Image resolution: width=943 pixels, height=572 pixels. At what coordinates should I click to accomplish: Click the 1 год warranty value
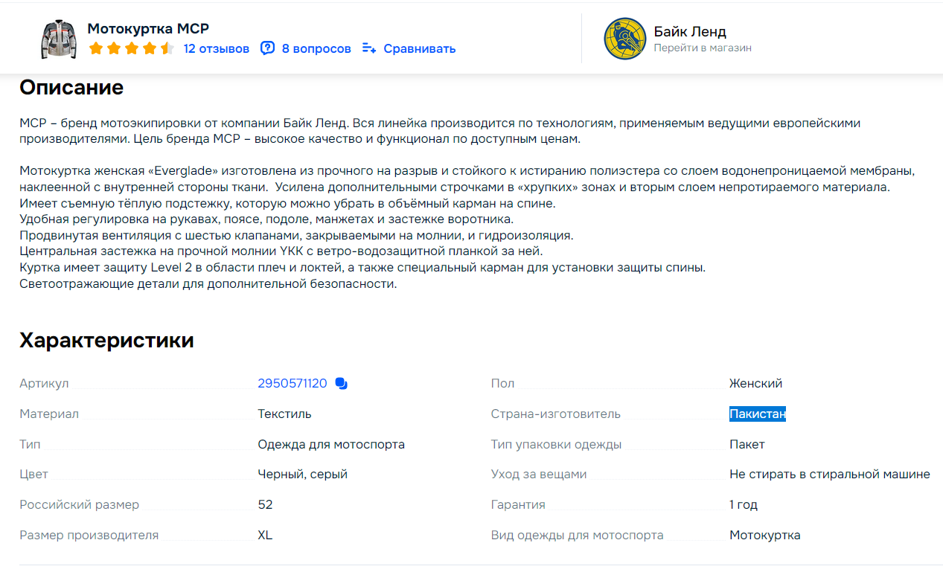point(744,505)
